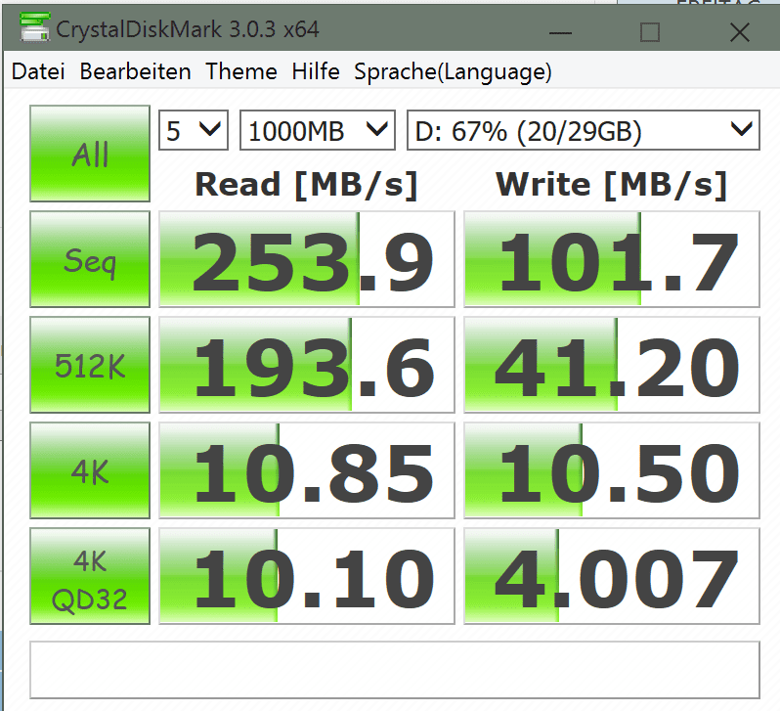
Task: Select the Seq write value 101.7
Action: point(612,259)
